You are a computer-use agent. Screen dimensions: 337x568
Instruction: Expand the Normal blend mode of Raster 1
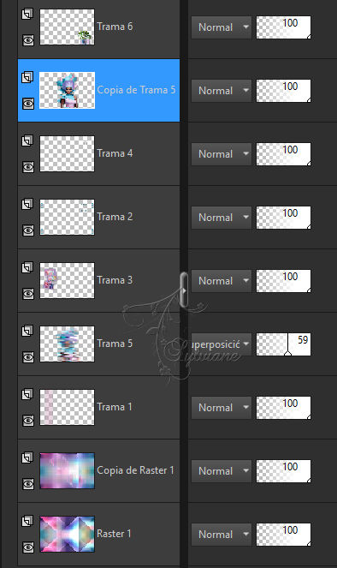tap(222, 535)
